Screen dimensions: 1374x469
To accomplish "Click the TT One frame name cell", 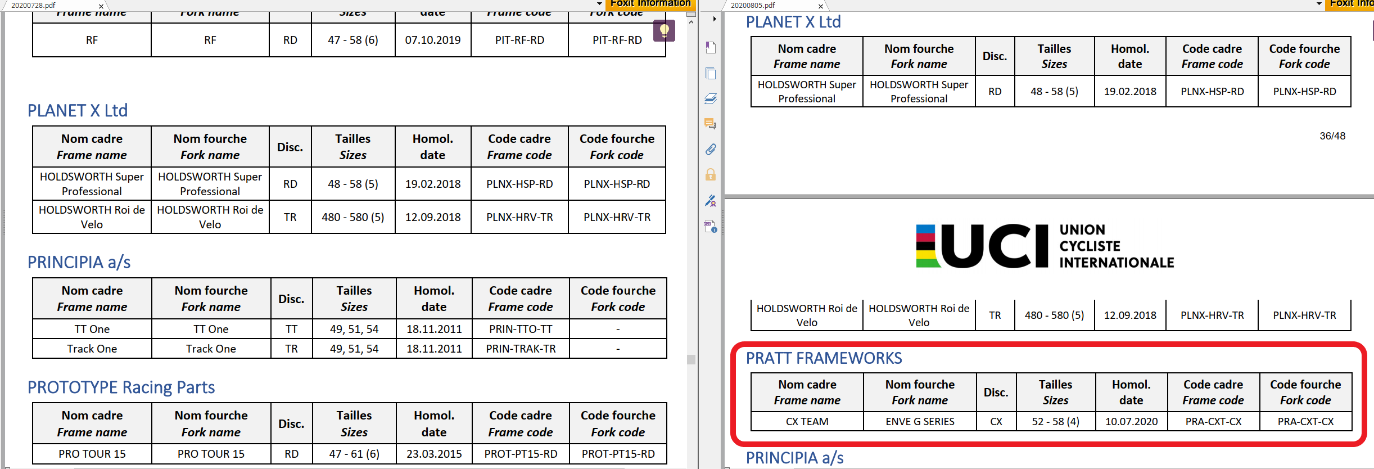I will coord(92,329).
